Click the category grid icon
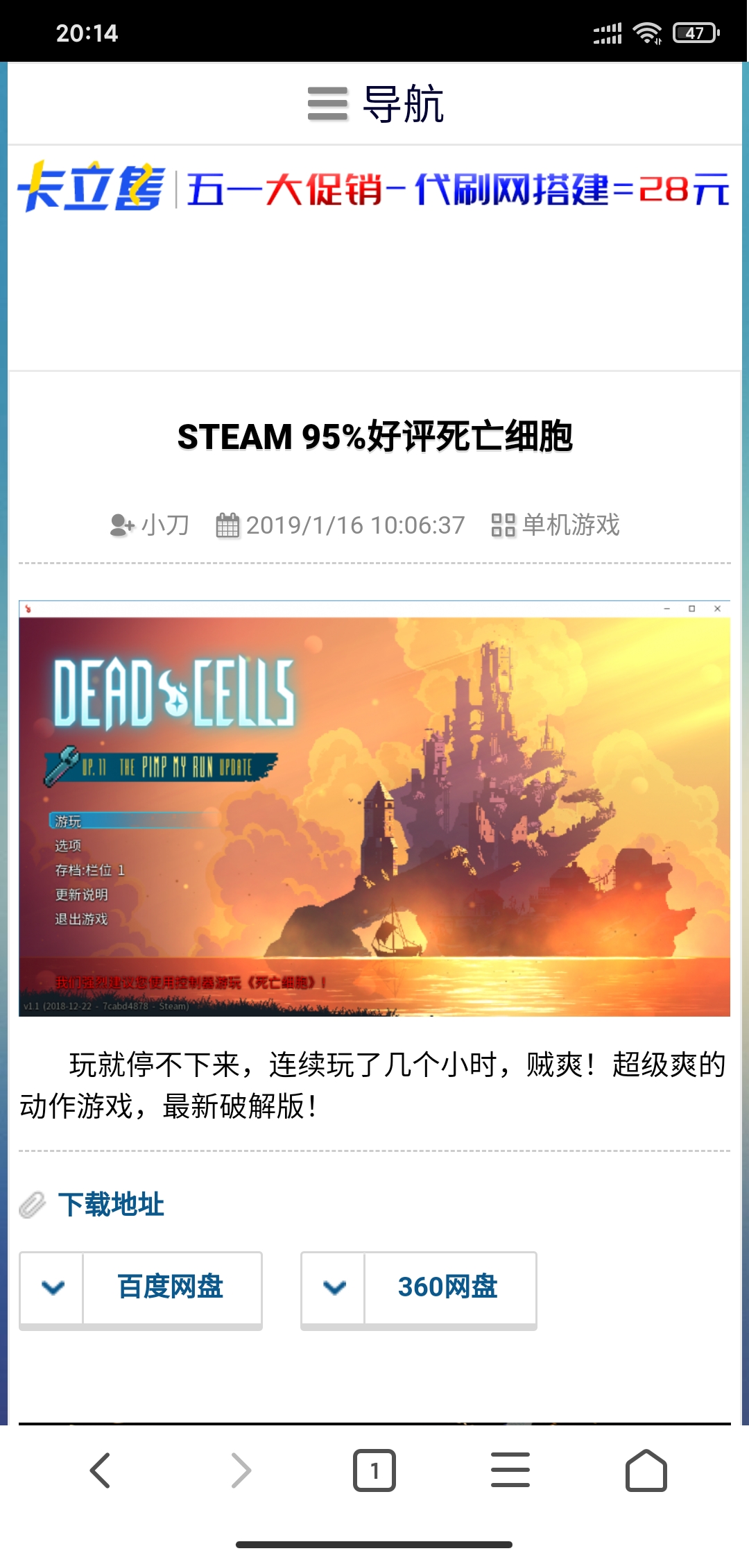 [503, 525]
